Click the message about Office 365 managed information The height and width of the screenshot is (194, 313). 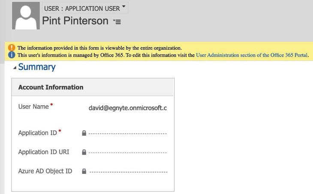pyautogui.click(x=106, y=55)
